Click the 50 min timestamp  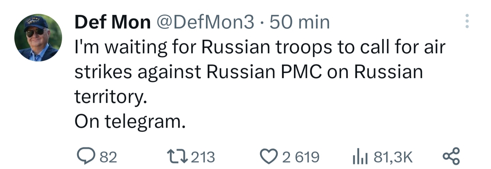tap(299, 23)
